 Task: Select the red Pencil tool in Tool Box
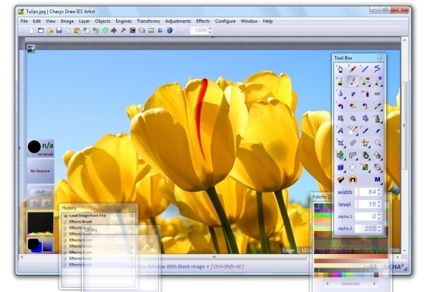[353, 69]
